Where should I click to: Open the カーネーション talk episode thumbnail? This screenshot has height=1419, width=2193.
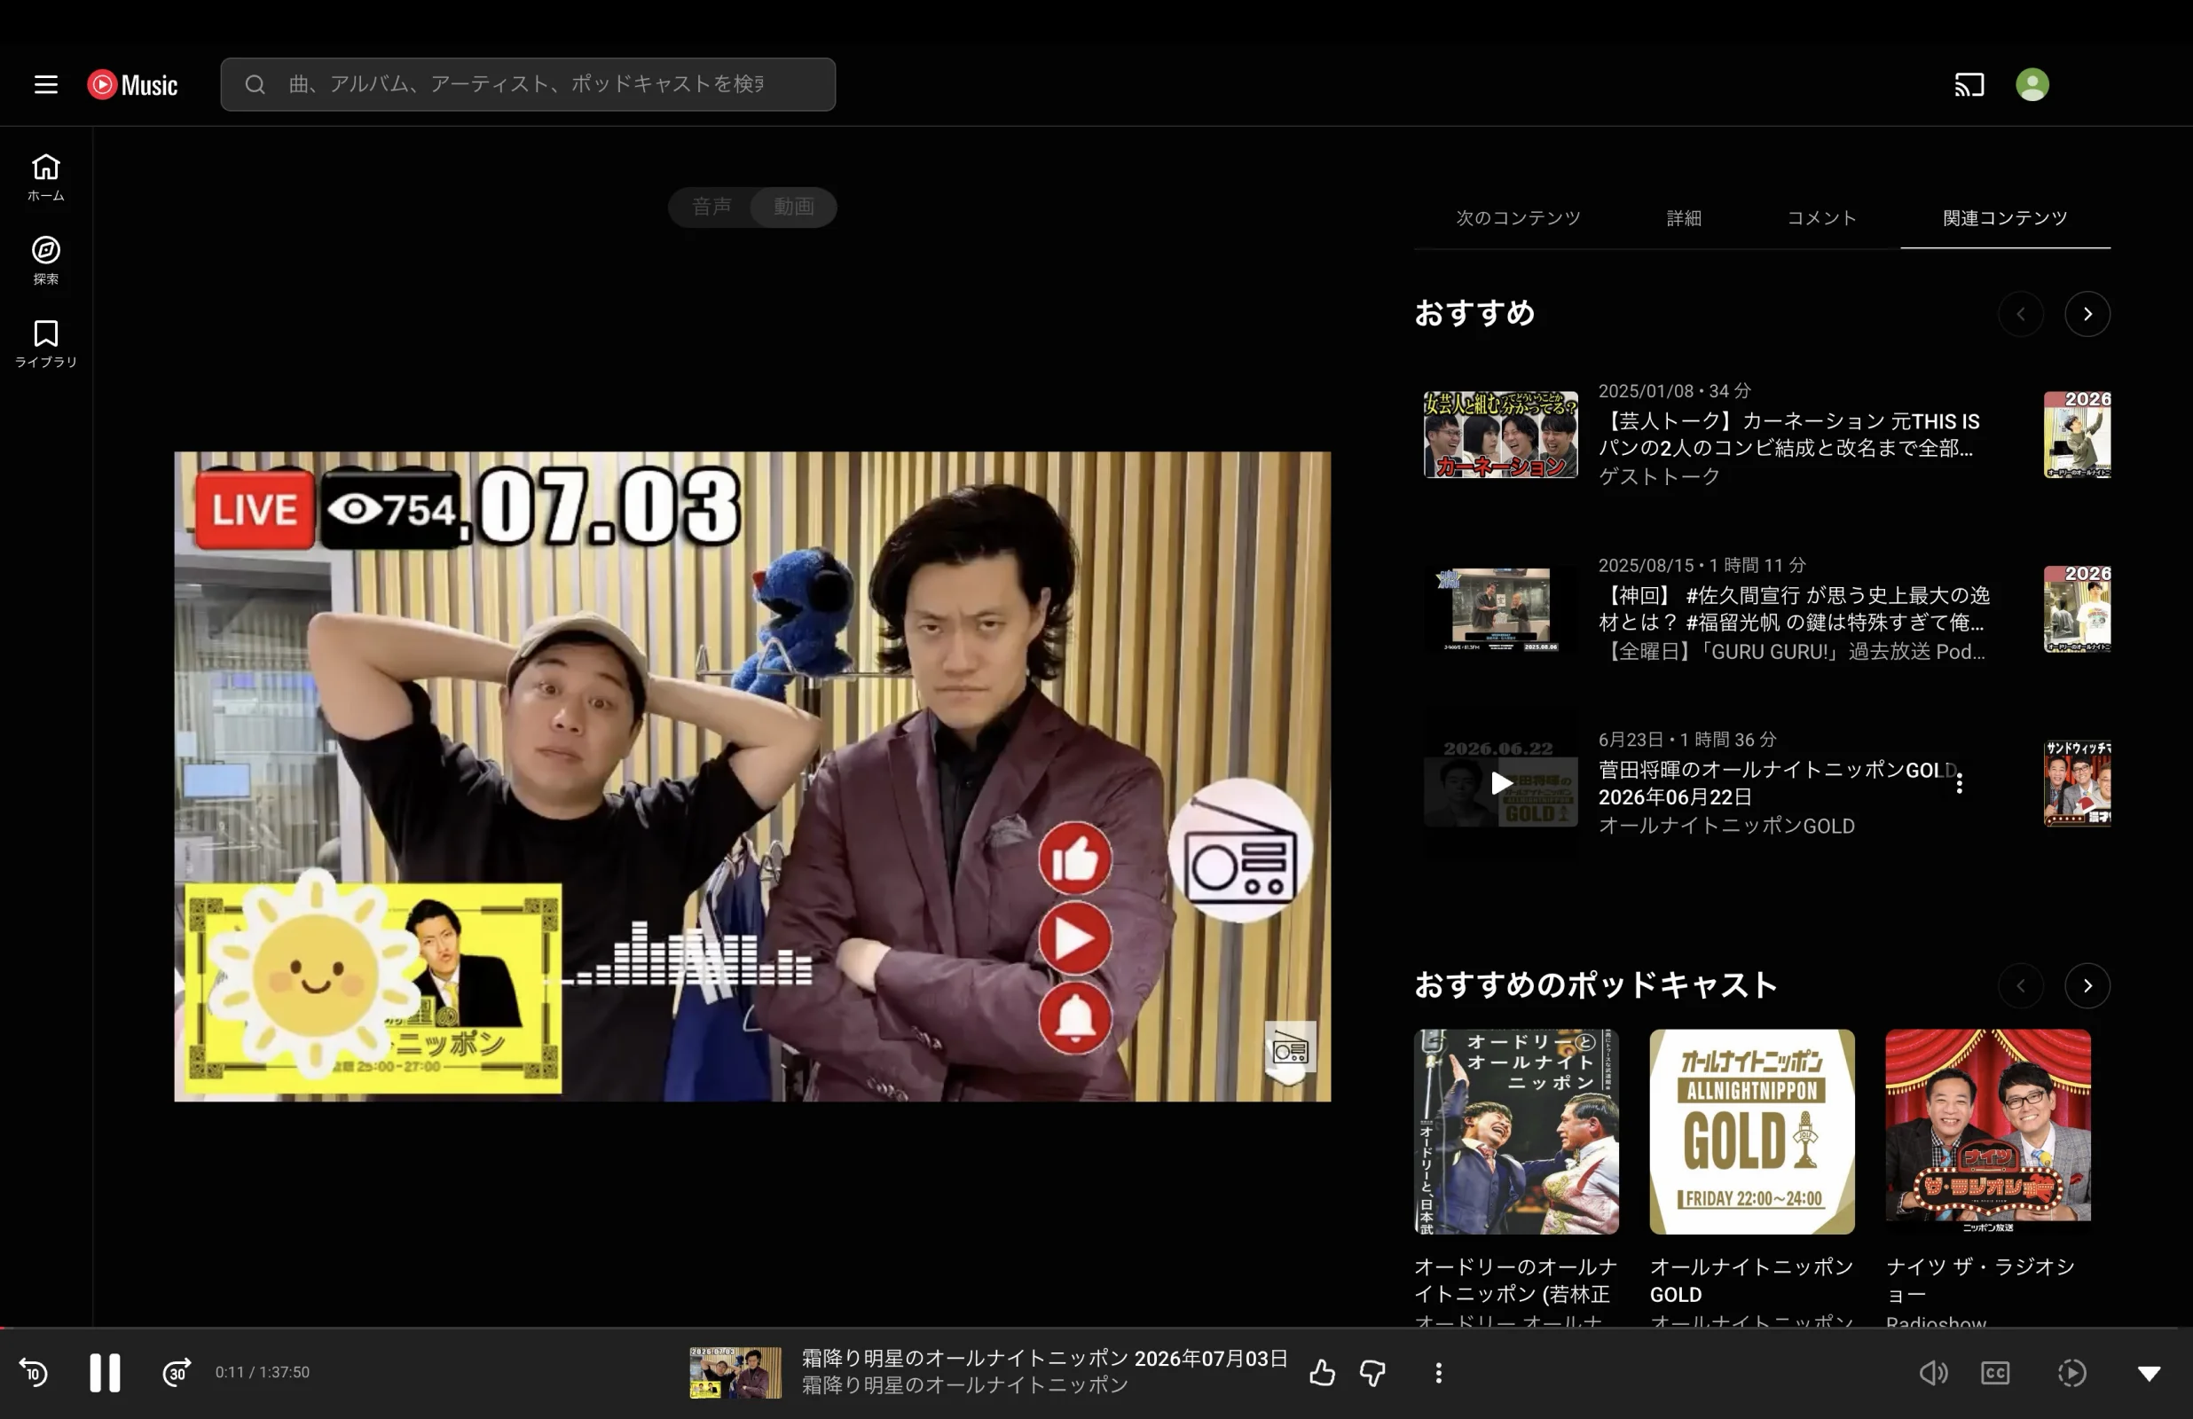[x=1500, y=434]
